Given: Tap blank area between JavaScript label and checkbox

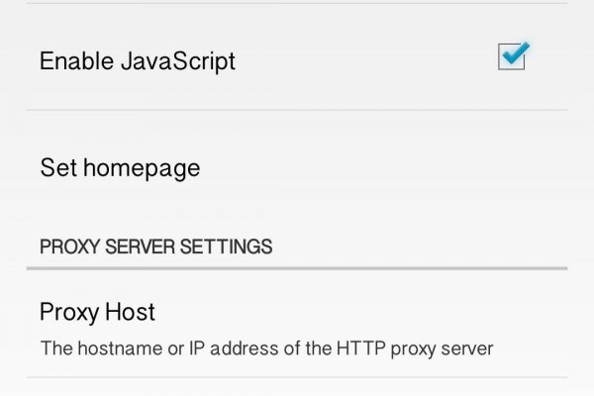Looking at the screenshot, I should point(366,60).
